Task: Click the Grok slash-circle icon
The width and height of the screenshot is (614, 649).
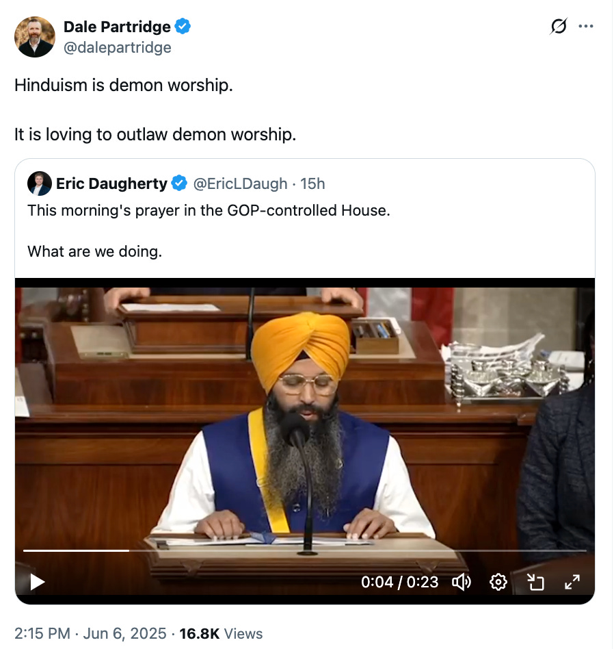Action: [x=558, y=27]
